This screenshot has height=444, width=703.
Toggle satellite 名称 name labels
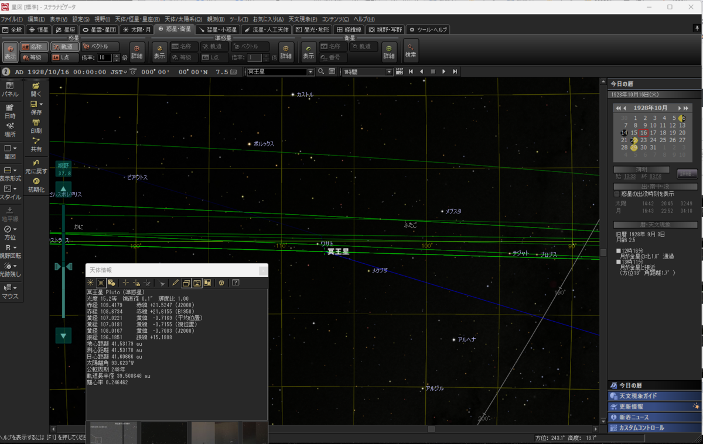click(333, 47)
